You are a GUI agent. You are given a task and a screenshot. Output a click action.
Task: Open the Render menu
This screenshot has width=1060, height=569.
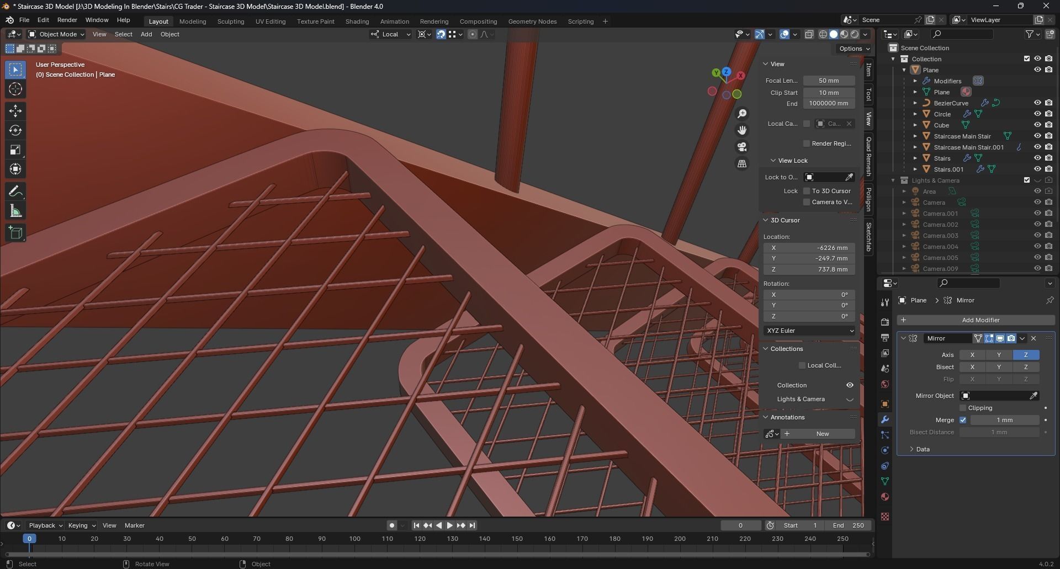coord(67,20)
